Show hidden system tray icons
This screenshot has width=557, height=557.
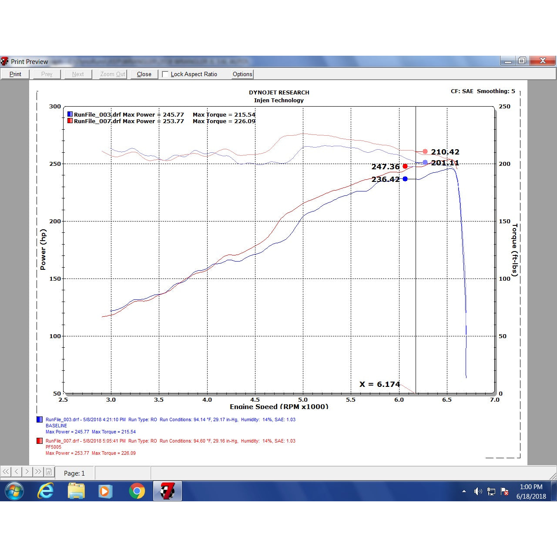[x=464, y=491]
